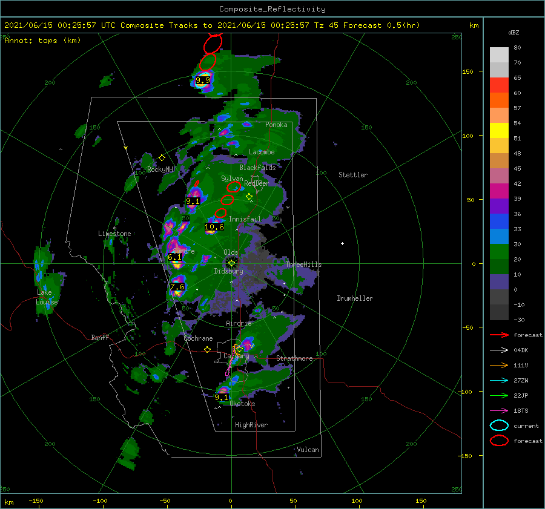Screen dimensions: 545x509
Task: Click the yellow diamond marker beside RockyMH
Action: click(x=162, y=158)
